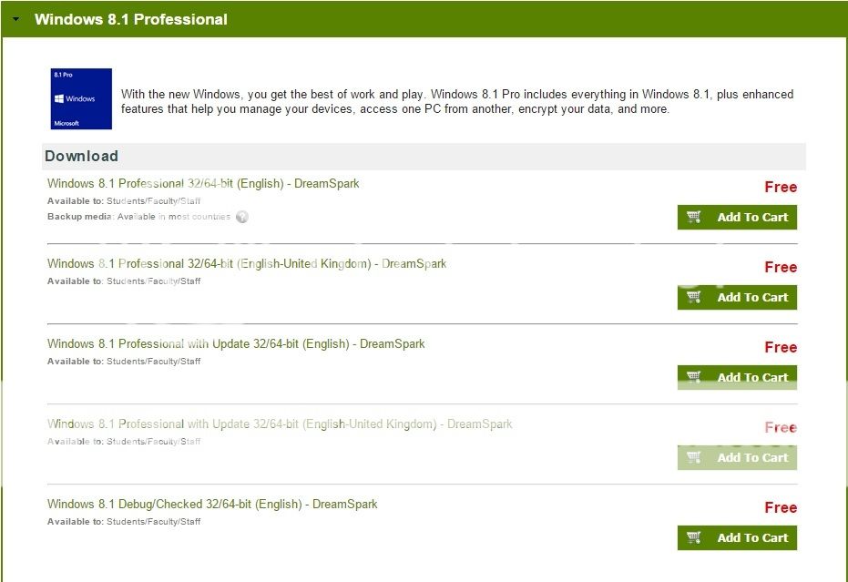
Task: Click the Download section heading bar
Action: pyautogui.click(x=424, y=156)
